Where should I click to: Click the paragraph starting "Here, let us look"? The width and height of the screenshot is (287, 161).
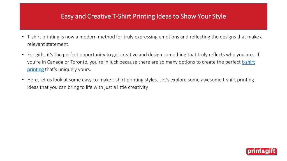coord(141,83)
